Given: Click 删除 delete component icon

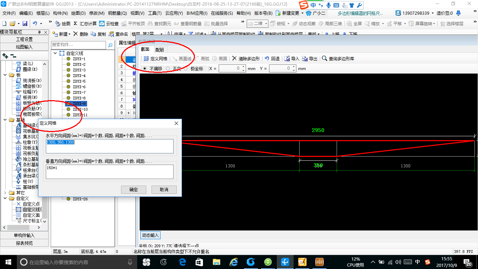Looking at the screenshot, I should [x=80, y=34].
